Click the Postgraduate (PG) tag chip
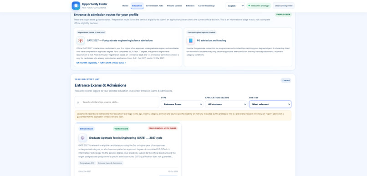 [x=87, y=163]
